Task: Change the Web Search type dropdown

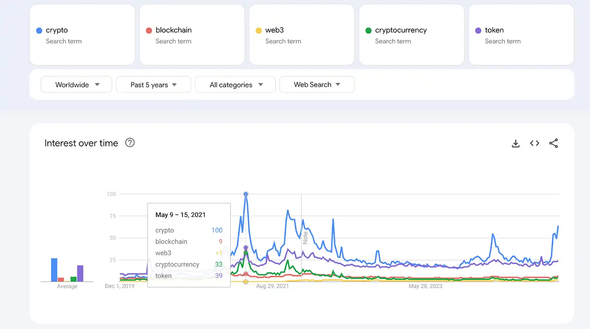Action: point(317,85)
